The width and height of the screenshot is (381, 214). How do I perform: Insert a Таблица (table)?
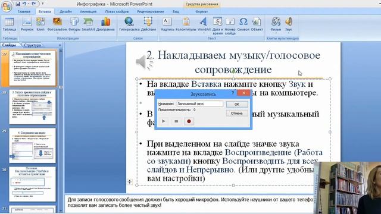10,24
